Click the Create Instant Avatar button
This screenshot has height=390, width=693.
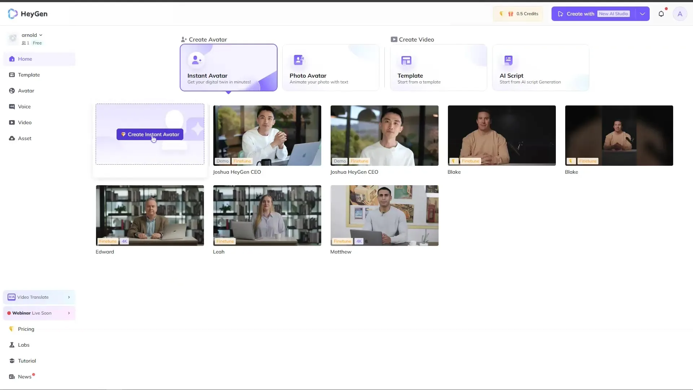coord(150,134)
